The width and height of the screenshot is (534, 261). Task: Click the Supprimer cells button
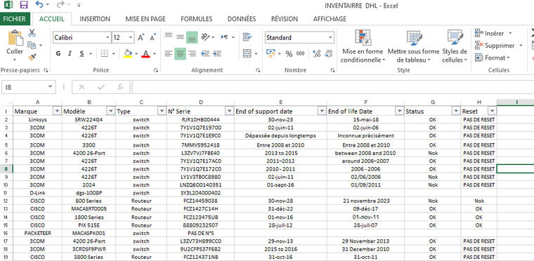click(499, 46)
